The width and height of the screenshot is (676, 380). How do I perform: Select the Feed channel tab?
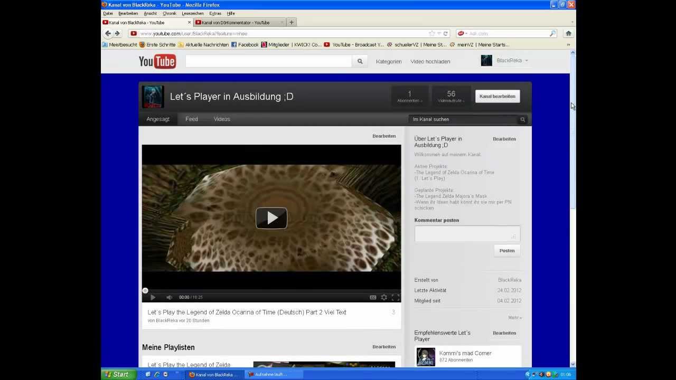pyautogui.click(x=192, y=119)
